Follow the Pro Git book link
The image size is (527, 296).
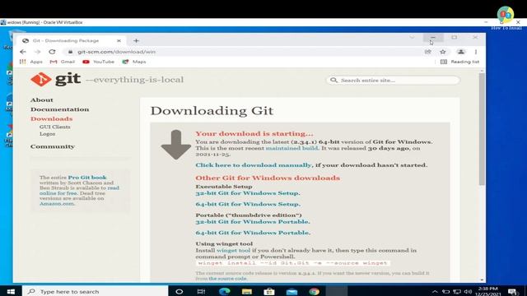87,178
